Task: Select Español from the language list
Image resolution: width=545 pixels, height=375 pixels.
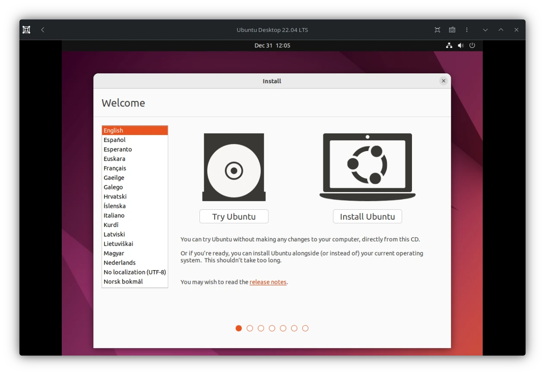Action: click(114, 139)
